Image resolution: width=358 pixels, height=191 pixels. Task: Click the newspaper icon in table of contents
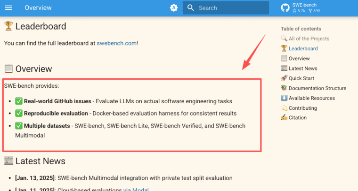[284, 68]
